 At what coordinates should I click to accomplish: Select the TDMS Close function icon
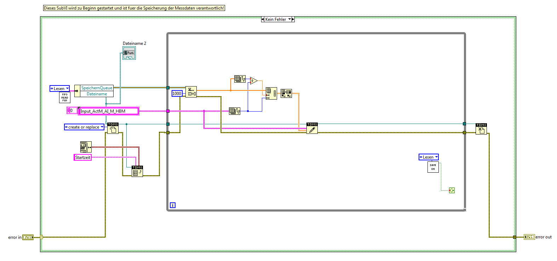pos(481,129)
